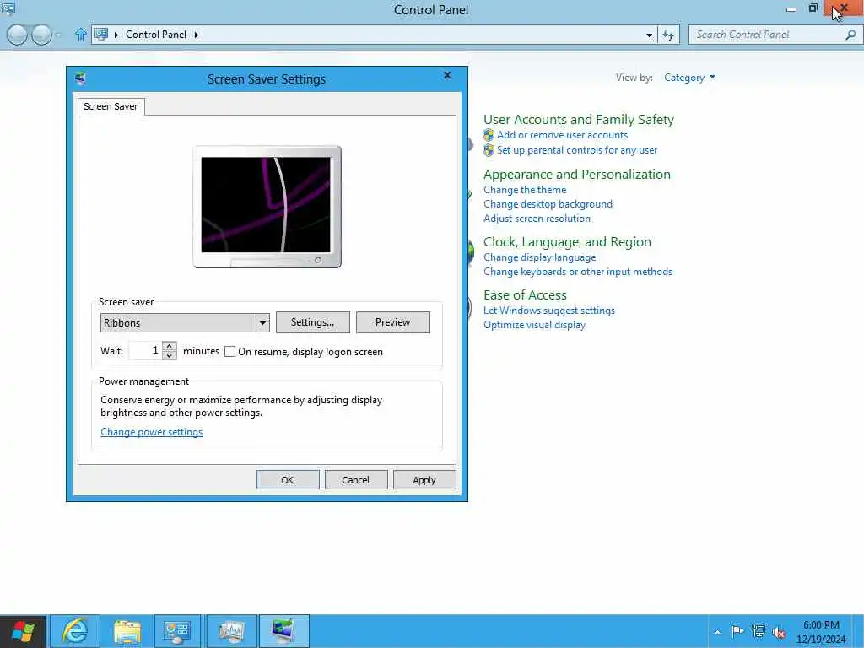Click the Action Center flag icon
The image size is (864, 648).
(737, 631)
